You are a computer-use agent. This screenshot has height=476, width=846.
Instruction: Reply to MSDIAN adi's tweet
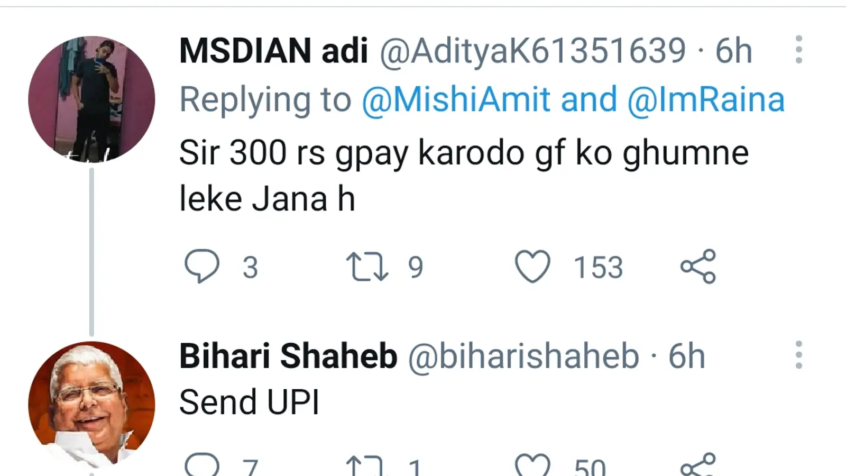[201, 266]
